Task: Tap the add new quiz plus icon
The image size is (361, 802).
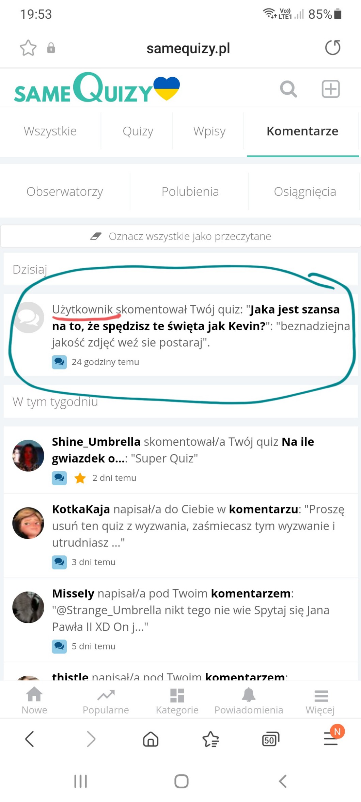Action: coord(331,89)
